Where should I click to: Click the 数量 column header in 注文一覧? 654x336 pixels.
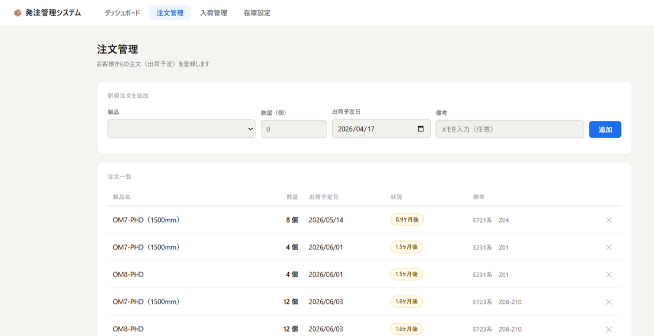[292, 197]
